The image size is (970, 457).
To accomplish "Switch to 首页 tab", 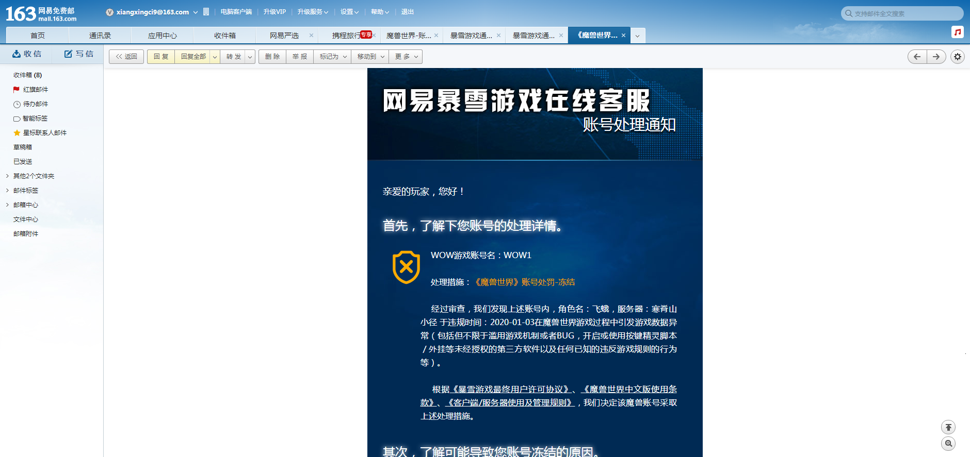I will click(37, 36).
